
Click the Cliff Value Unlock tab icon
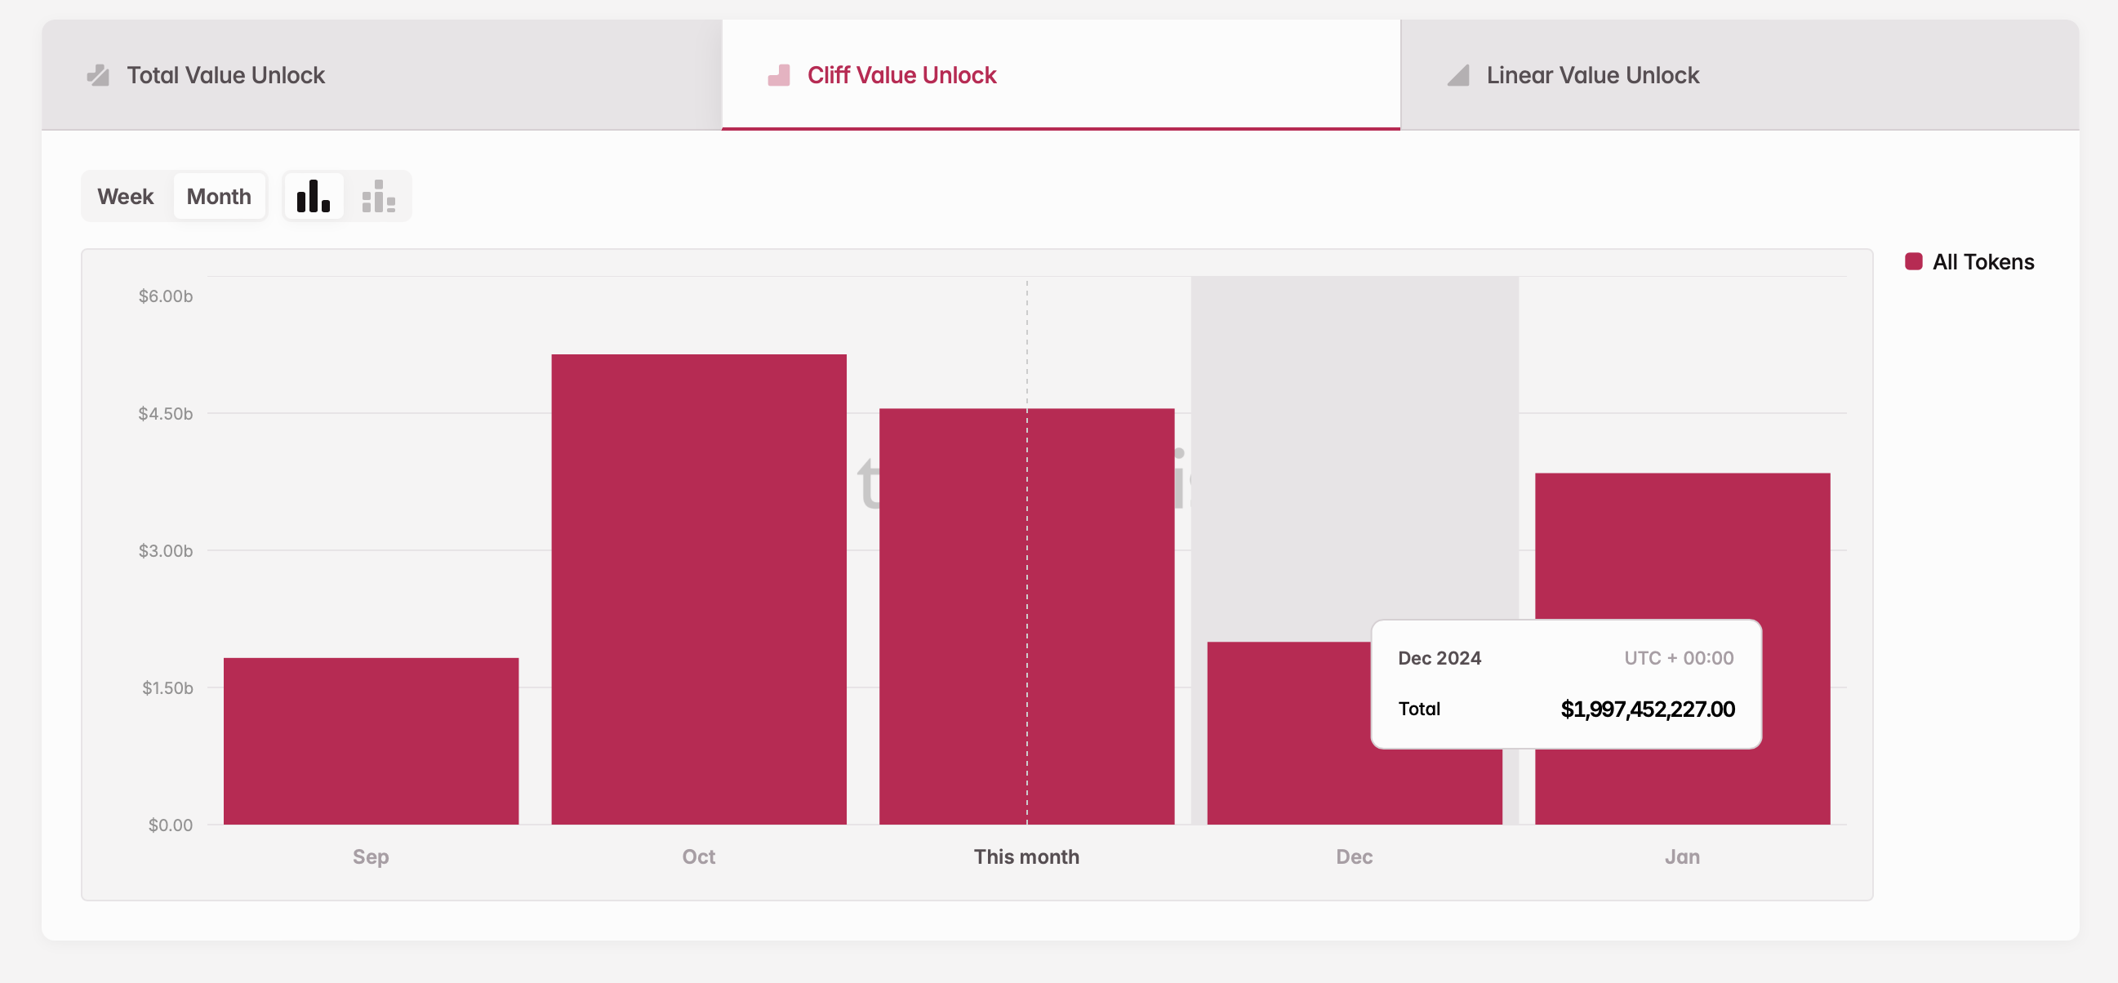point(779,75)
